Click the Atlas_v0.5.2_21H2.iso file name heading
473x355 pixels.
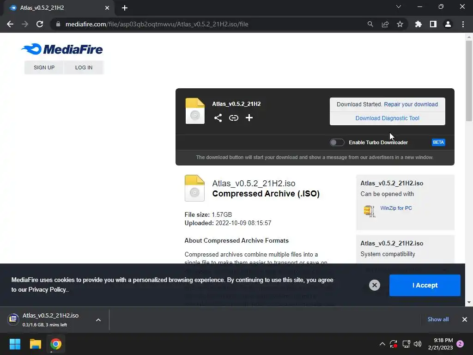[254, 183]
